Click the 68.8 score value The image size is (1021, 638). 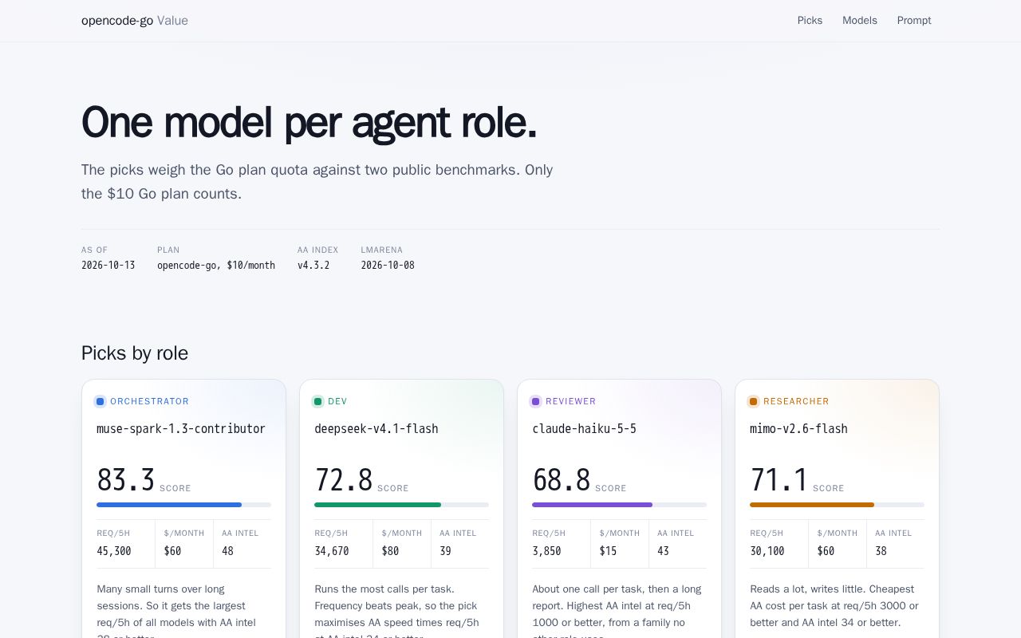pos(562,480)
